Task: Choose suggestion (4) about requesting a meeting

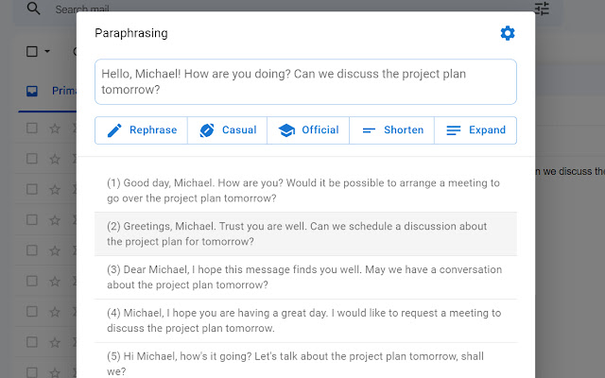Action: pyautogui.click(x=305, y=320)
